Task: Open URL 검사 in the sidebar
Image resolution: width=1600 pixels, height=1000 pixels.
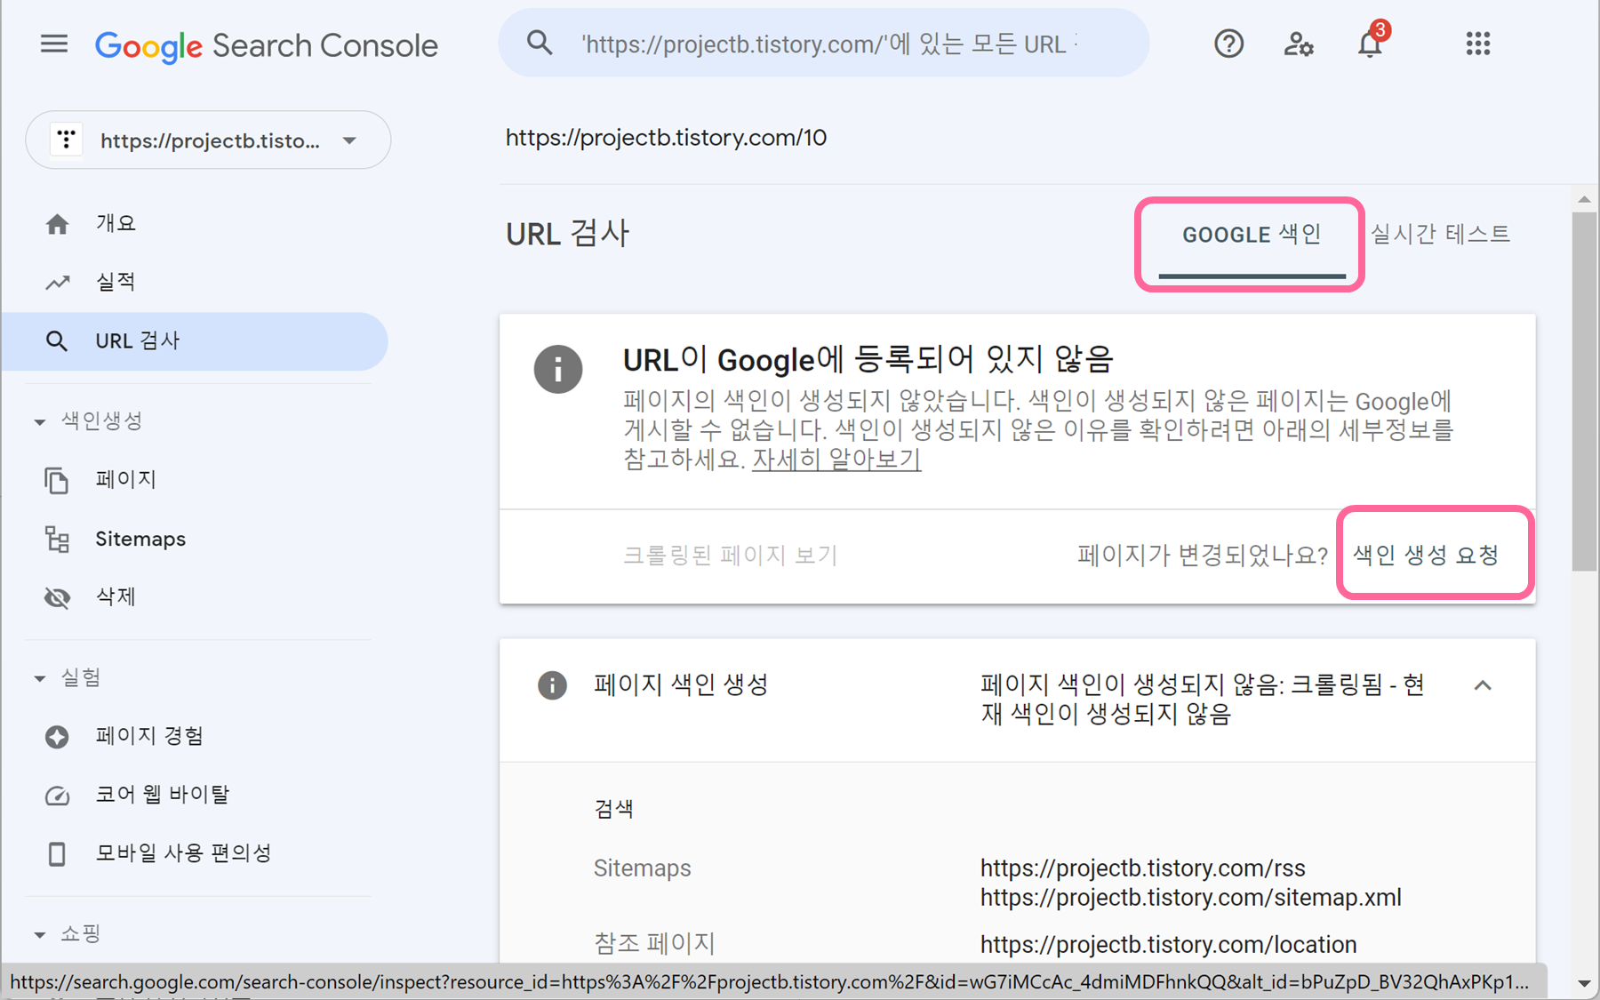Action: [196, 341]
